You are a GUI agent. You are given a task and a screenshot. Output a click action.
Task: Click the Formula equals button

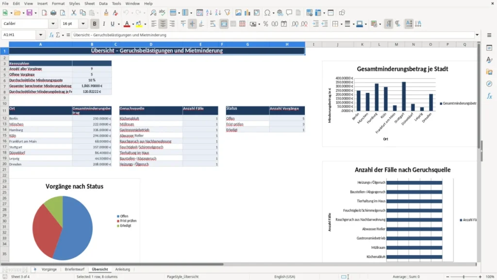68,35
